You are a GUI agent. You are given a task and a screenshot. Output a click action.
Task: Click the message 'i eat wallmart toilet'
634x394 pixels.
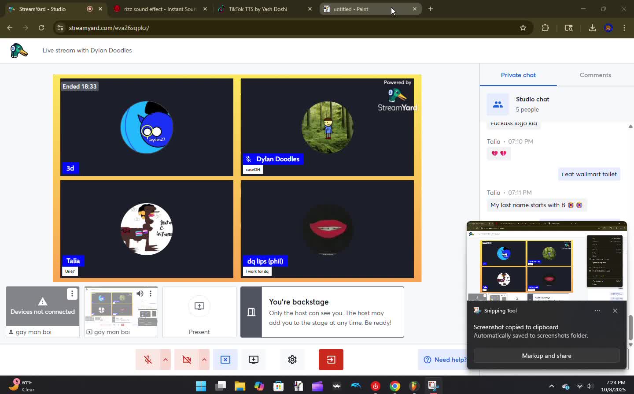pos(589,174)
